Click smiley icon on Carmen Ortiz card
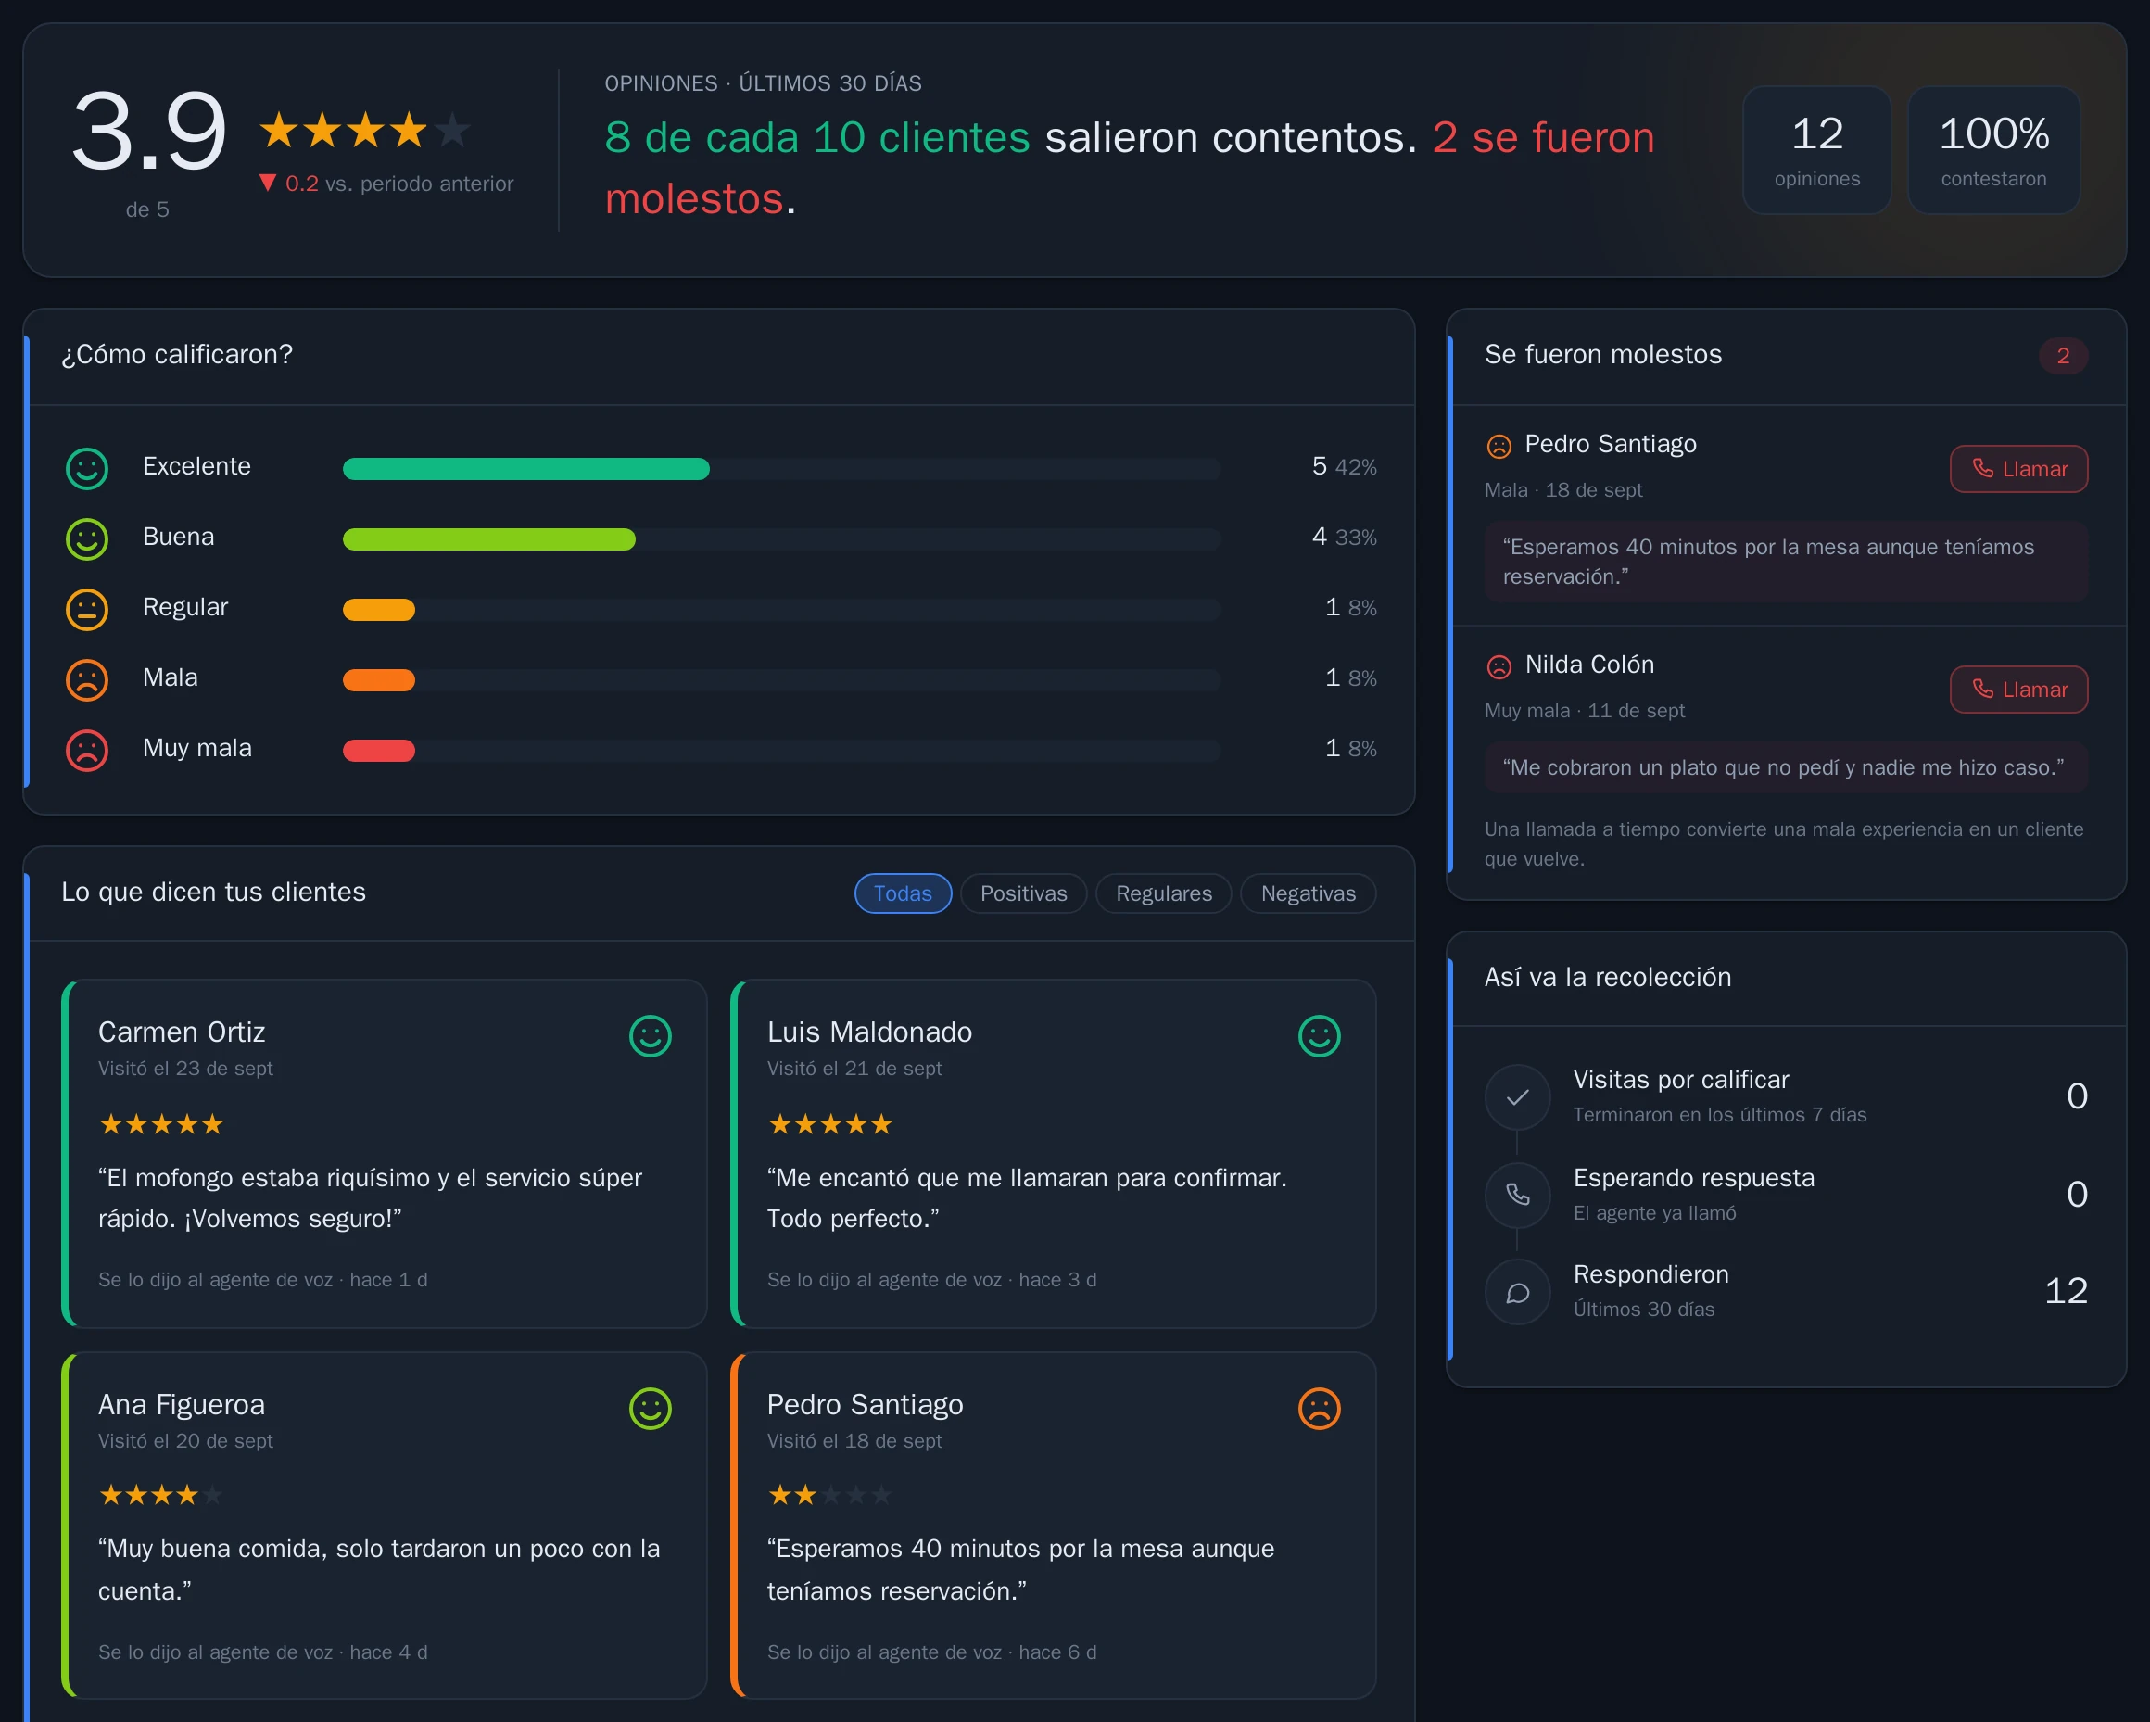 pos(651,1035)
